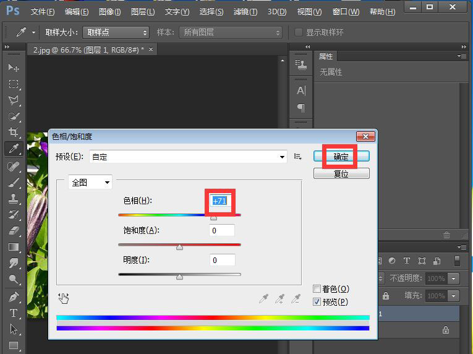Viewport: 473px width, 354px height.
Task: Open the tool preset picker arrow
Action: 34,32
